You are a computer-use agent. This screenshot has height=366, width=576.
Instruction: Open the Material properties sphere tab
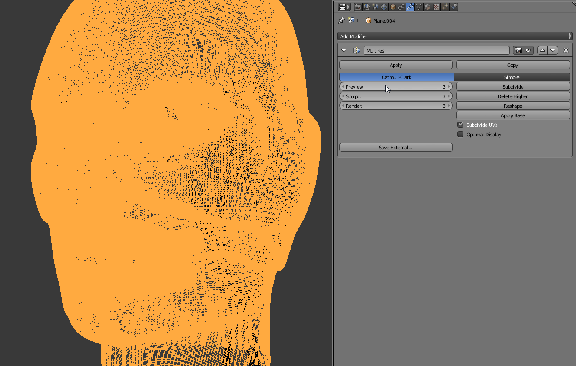pyautogui.click(x=427, y=7)
